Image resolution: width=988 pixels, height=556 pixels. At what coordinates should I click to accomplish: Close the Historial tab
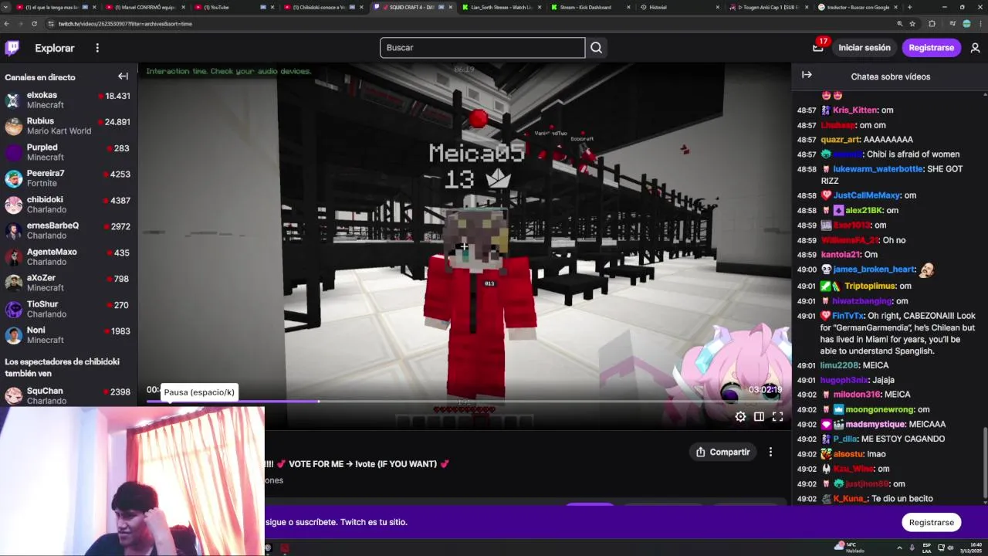pos(718,7)
